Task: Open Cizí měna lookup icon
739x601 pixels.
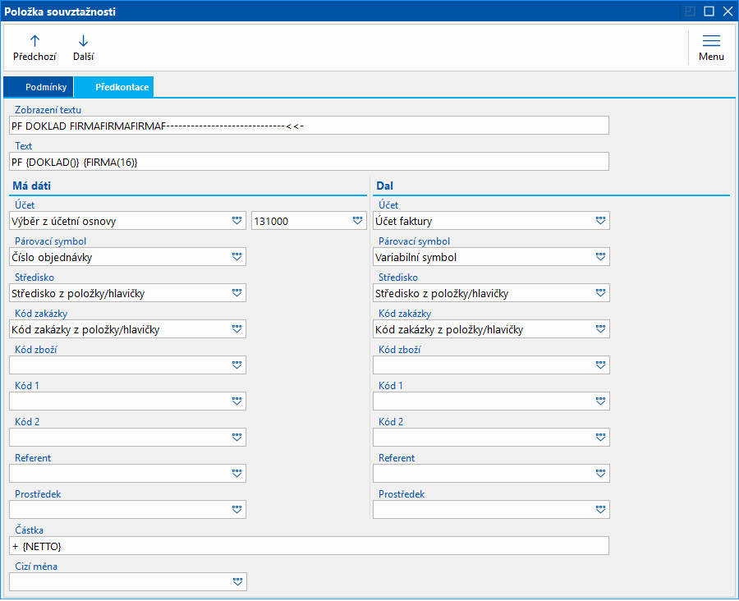Action: point(237,582)
